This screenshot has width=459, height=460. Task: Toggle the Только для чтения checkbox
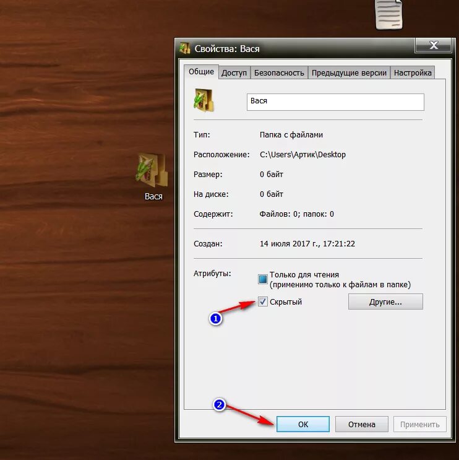coord(263,279)
